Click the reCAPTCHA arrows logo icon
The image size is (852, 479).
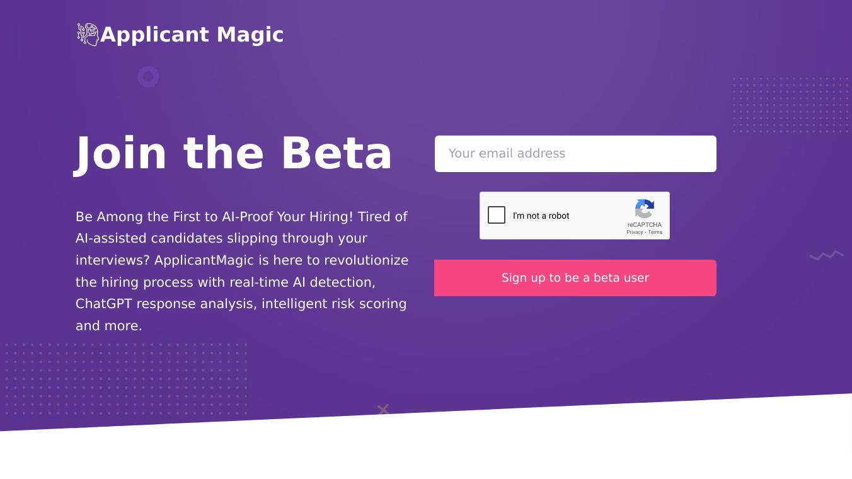point(644,209)
